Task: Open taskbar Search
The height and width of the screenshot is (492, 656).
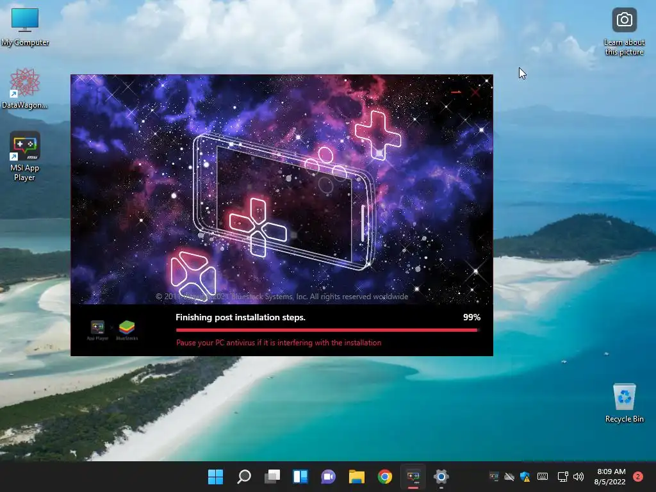Action: [x=244, y=477]
